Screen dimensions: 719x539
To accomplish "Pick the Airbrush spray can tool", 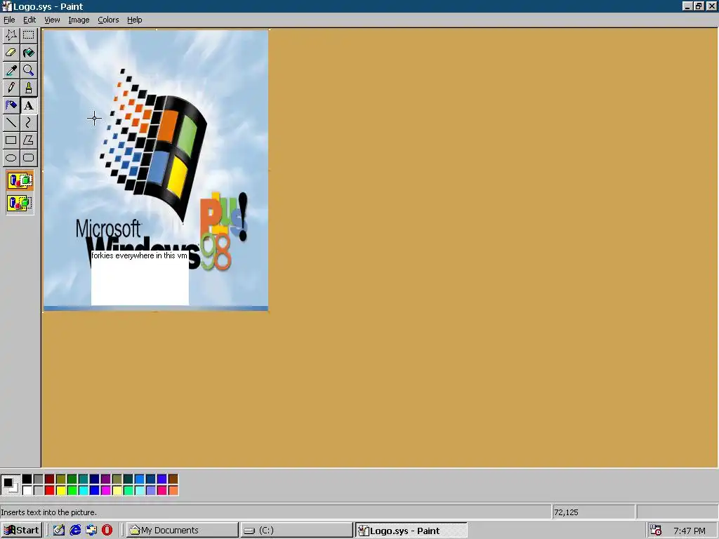I will pos(11,105).
